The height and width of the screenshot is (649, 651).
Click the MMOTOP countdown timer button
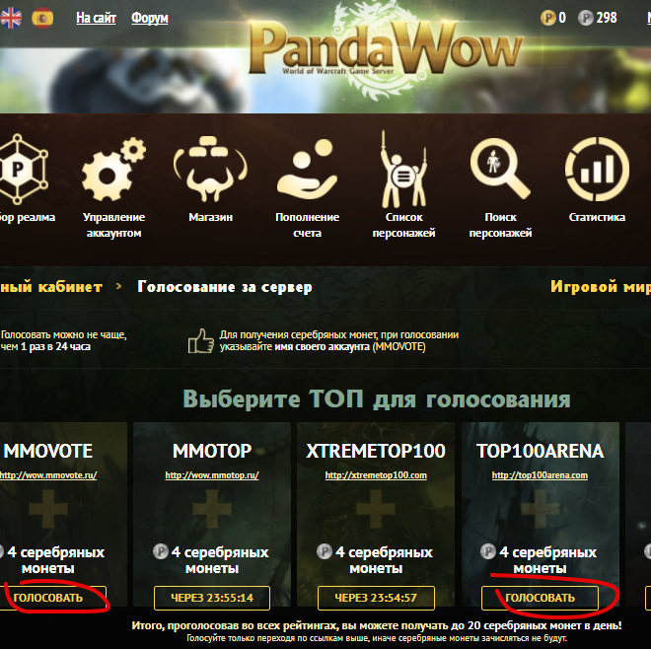point(212,598)
